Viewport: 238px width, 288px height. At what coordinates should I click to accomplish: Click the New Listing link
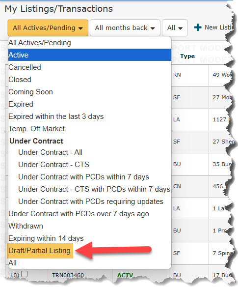218,28
